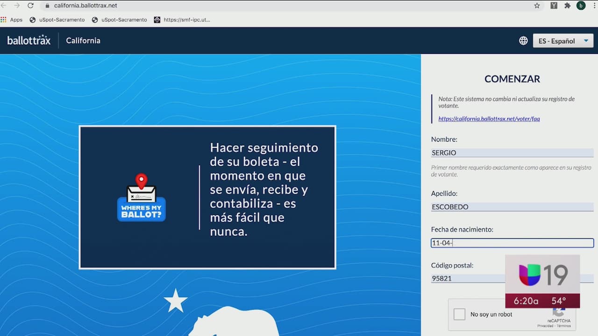
Task: Check the "No soy un robot" checkbox
Action: click(x=459, y=314)
